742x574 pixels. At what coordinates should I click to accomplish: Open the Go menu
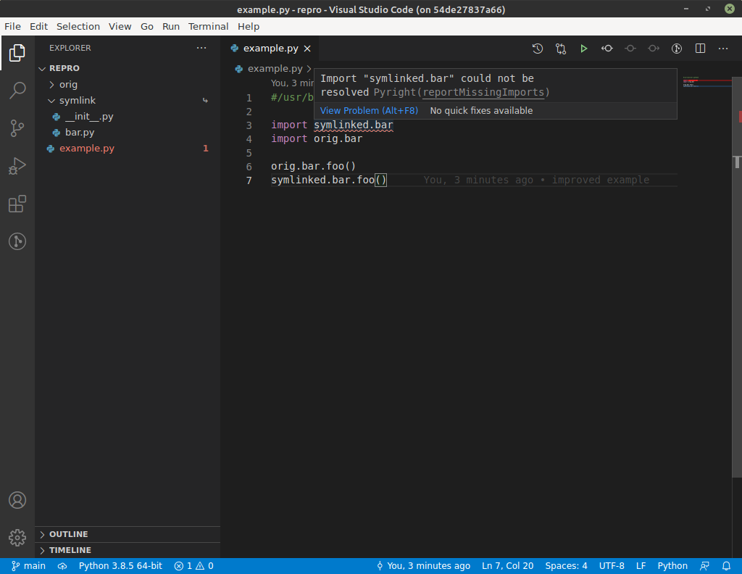(147, 27)
